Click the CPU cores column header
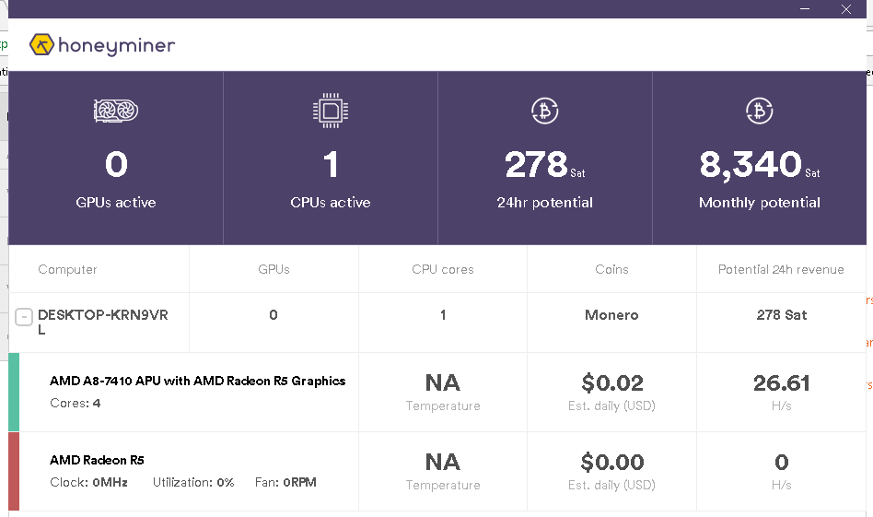 click(443, 270)
